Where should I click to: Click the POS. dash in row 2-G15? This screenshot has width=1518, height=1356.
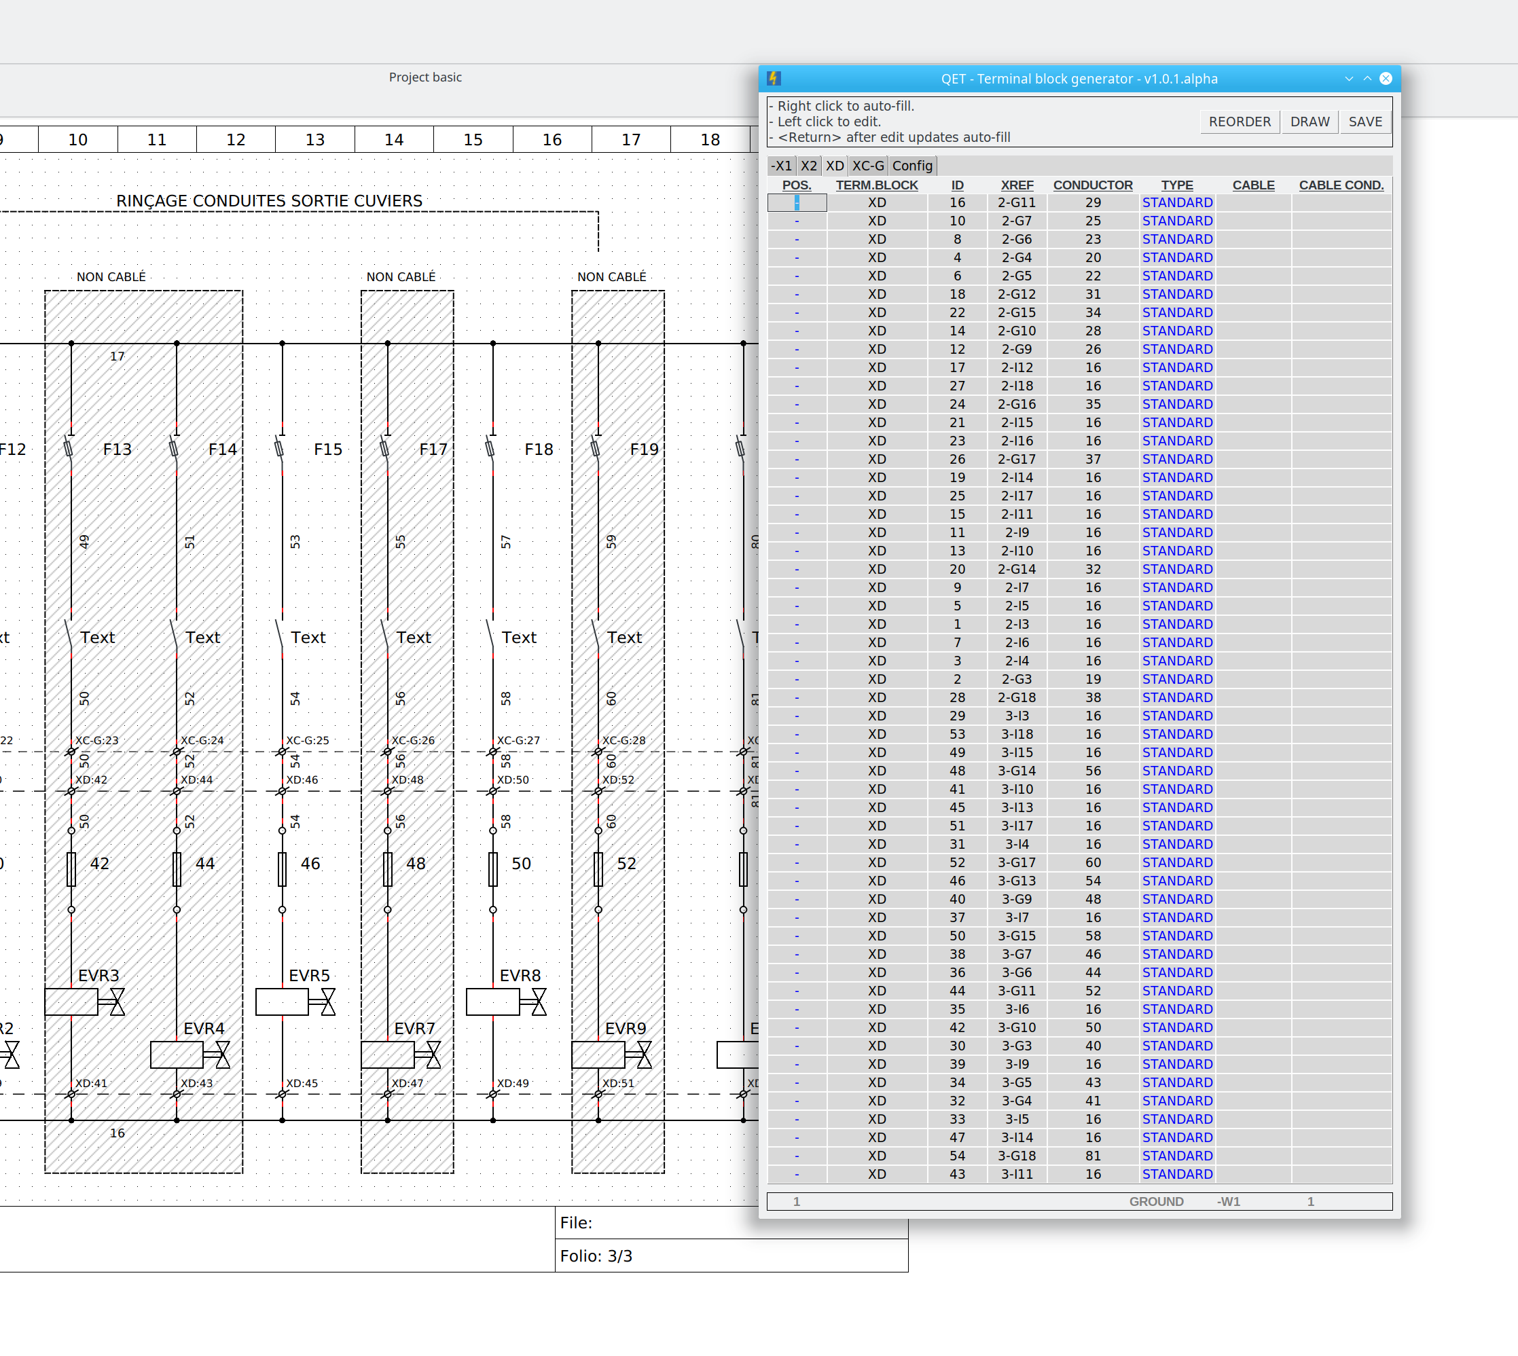(x=797, y=313)
